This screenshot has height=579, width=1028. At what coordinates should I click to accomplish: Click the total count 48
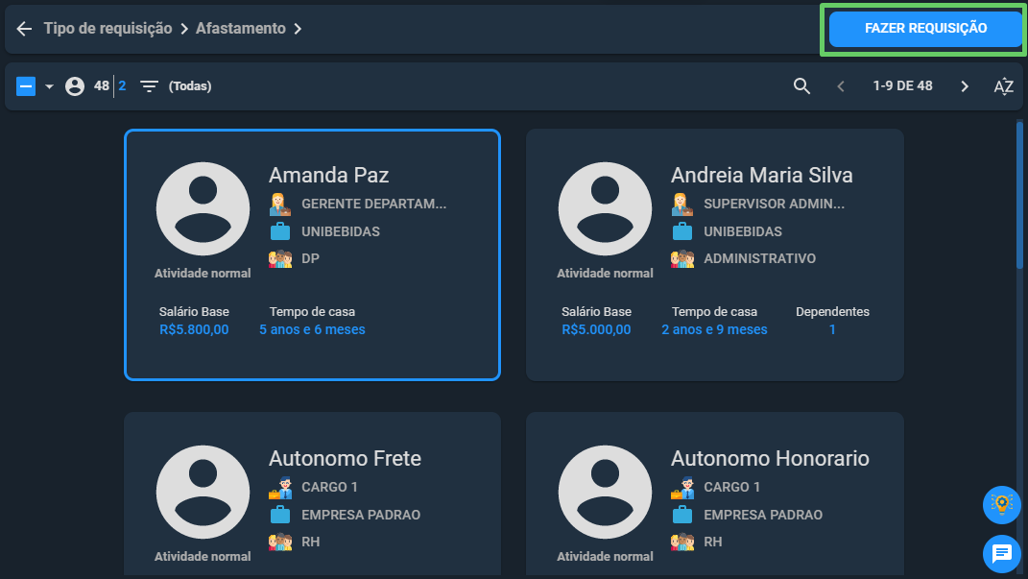pos(101,85)
